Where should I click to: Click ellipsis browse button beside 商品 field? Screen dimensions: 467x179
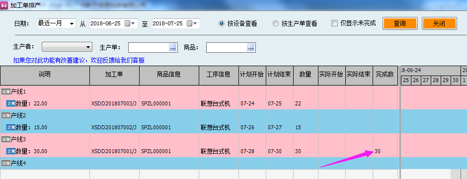[251, 47]
